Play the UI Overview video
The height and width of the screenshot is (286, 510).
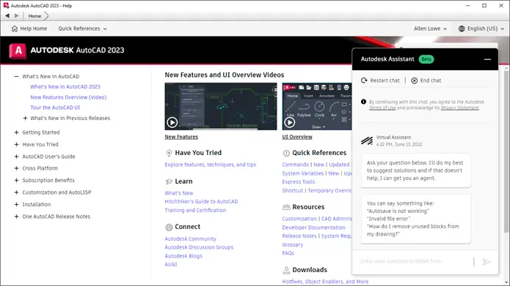[x=289, y=122]
